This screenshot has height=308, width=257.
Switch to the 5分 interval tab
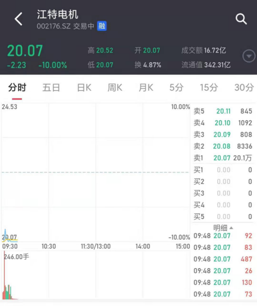pos(176,88)
